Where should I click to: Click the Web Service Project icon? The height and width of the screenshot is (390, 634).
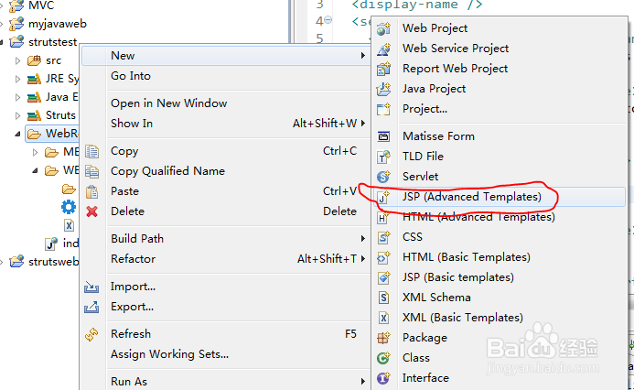pos(383,49)
